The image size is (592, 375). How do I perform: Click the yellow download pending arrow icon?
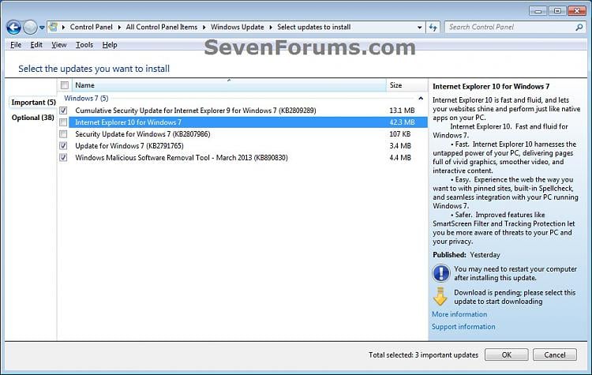click(440, 297)
